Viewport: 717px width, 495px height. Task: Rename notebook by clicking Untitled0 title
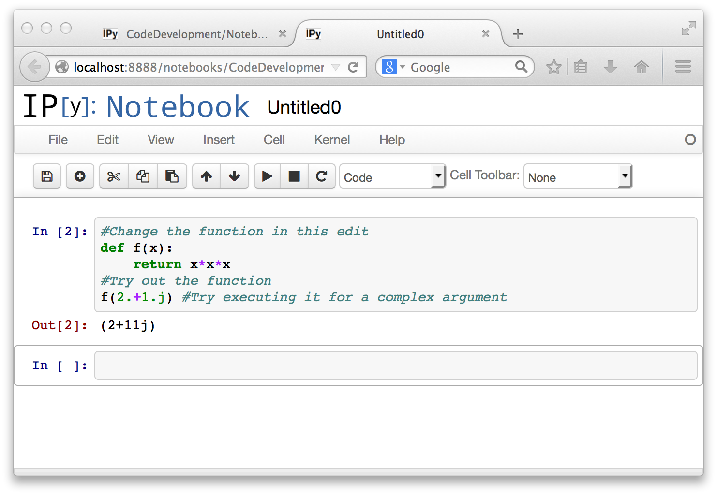click(x=304, y=107)
